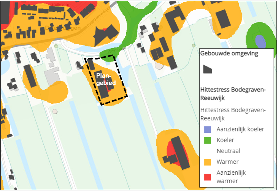Click the green 'Koeler' legend swatch
Viewport: 278px width, 191px height.
pos(208,140)
